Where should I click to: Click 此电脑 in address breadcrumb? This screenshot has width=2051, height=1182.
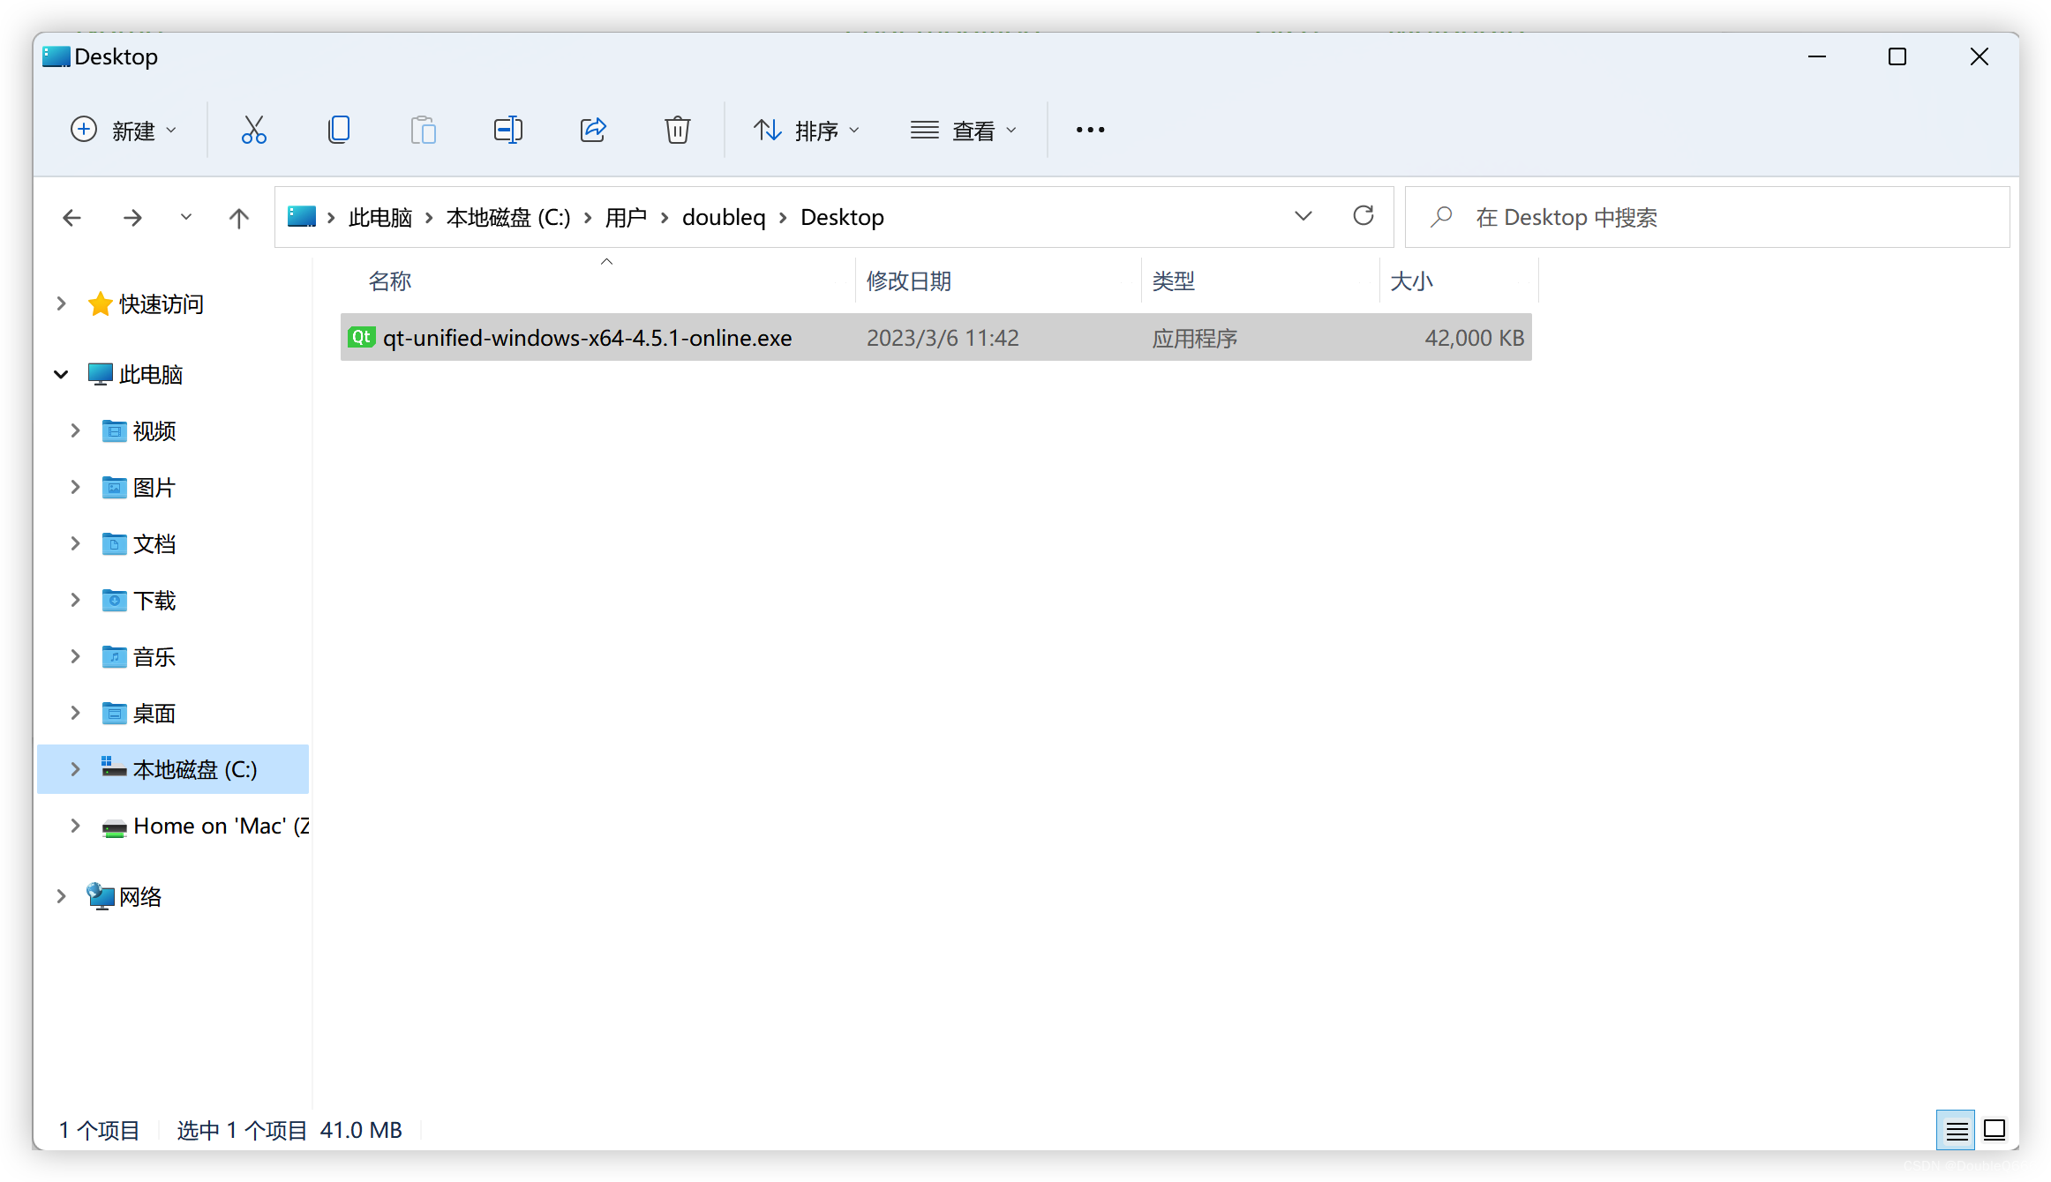380,217
